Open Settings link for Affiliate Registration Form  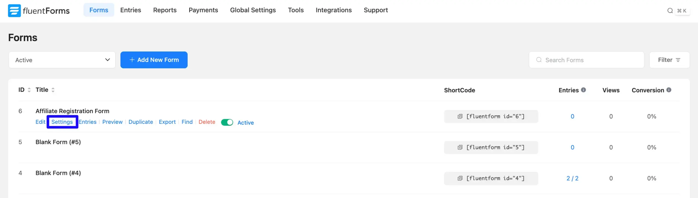pyautogui.click(x=62, y=122)
